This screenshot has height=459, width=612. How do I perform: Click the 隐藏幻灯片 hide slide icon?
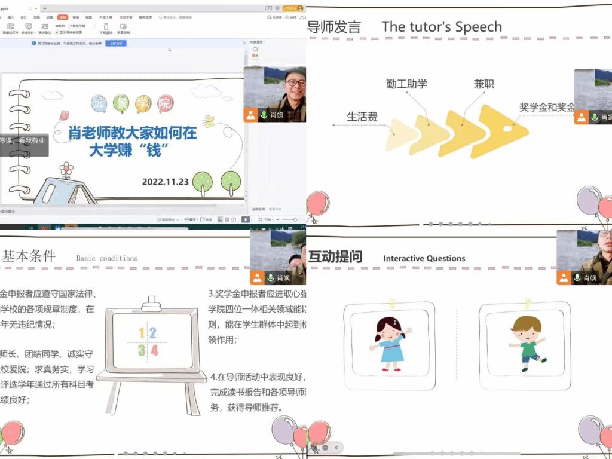click(x=10, y=27)
